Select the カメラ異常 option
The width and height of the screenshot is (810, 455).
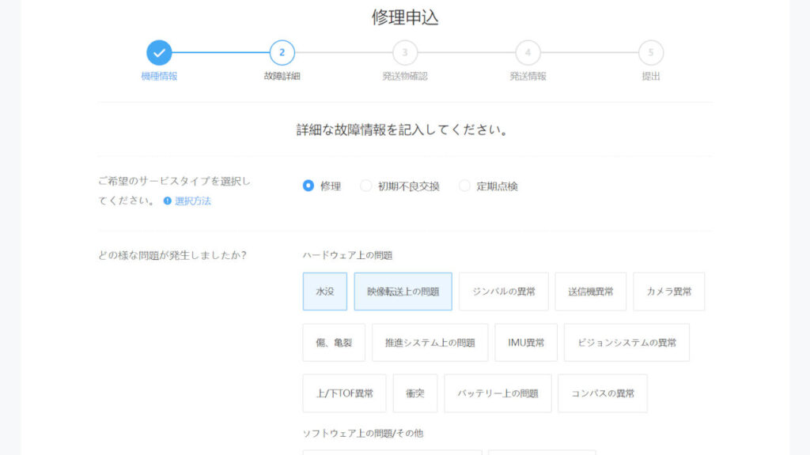point(668,291)
